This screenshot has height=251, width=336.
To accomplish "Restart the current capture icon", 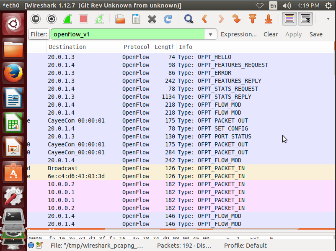I will pos(99,19).
